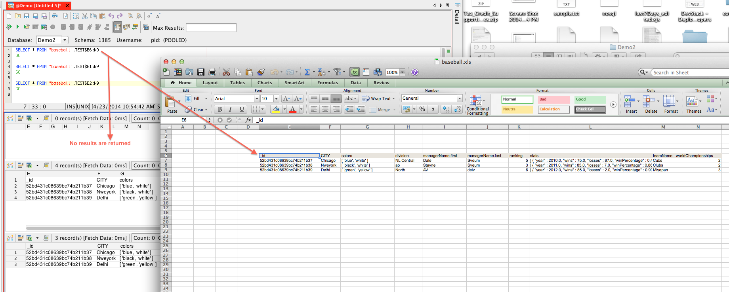The width and height of the screenshot is (729, 292).
Task: Open the Excel Help question mark
Action: (415, 72)
